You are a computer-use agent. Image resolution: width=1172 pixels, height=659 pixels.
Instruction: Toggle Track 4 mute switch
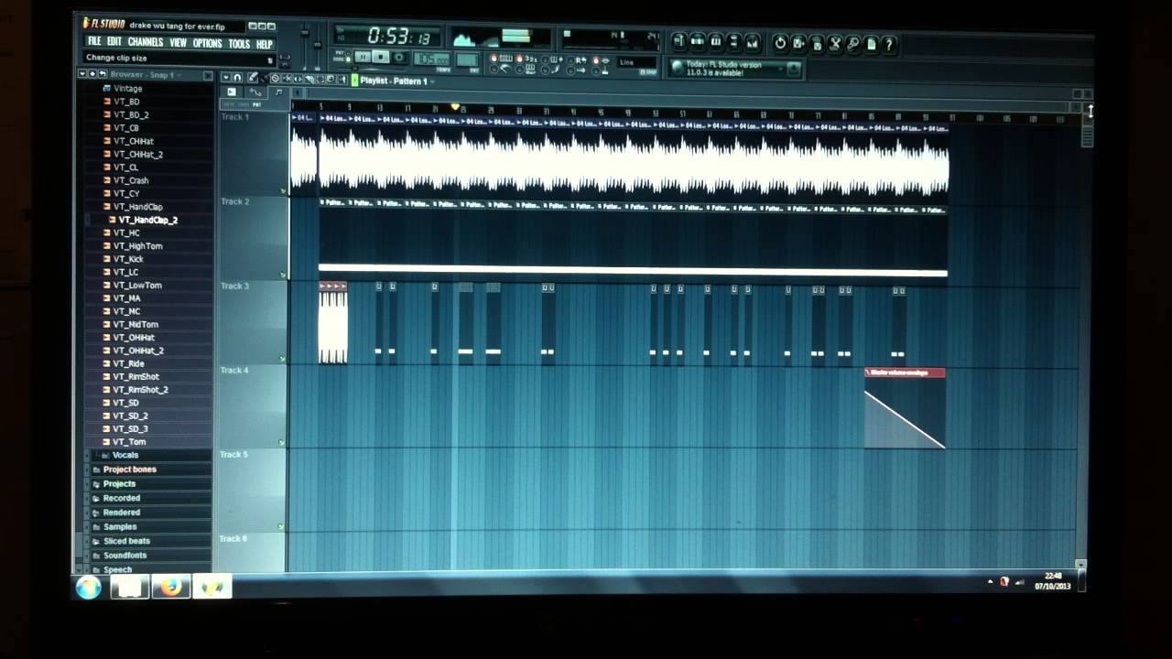[283, 443]
